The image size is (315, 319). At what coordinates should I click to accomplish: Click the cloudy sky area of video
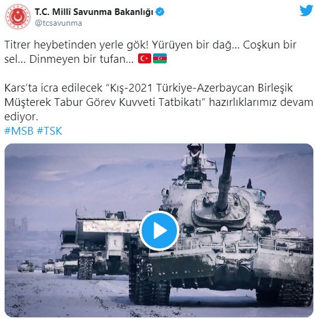(81, 173)
